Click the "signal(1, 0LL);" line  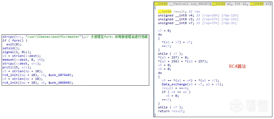pos(17,52)
